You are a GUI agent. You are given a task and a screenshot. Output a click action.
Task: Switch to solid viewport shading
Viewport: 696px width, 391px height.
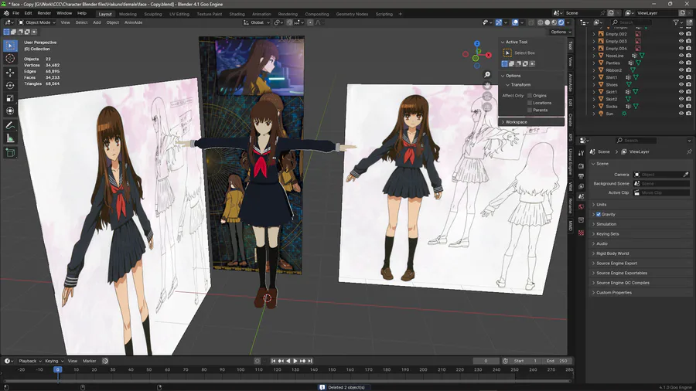tap(548, 22)
